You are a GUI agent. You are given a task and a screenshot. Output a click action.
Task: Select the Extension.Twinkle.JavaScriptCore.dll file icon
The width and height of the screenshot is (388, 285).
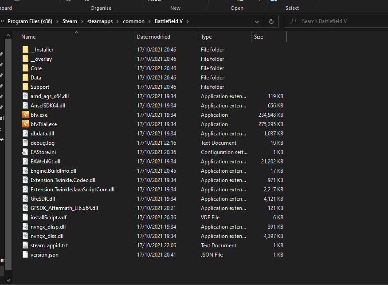tap(25, 190)
